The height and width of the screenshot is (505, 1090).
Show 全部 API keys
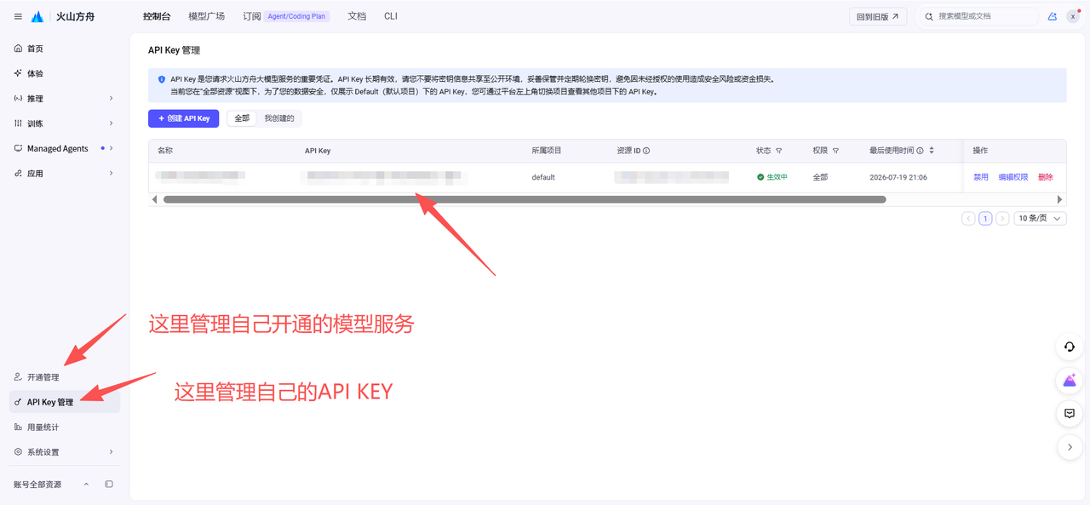pos(242,118)
